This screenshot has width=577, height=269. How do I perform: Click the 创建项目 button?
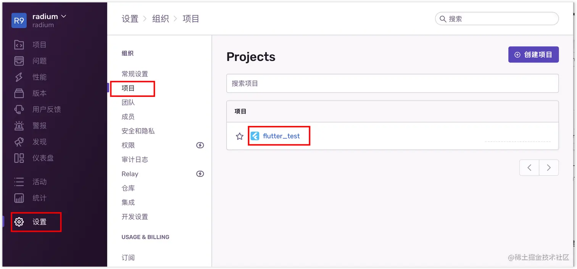(x=533, y=54)
